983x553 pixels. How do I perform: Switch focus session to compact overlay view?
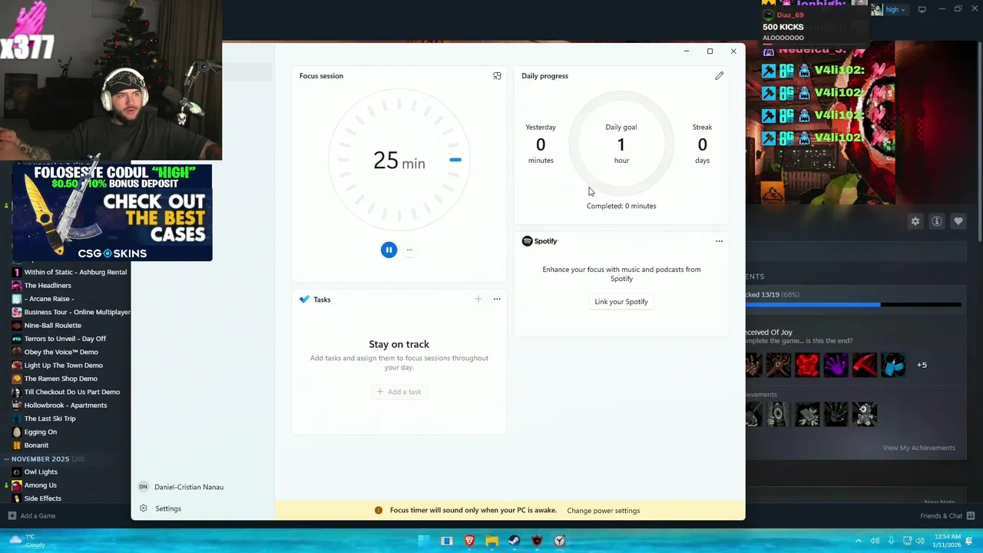click(x=497, y=76)
